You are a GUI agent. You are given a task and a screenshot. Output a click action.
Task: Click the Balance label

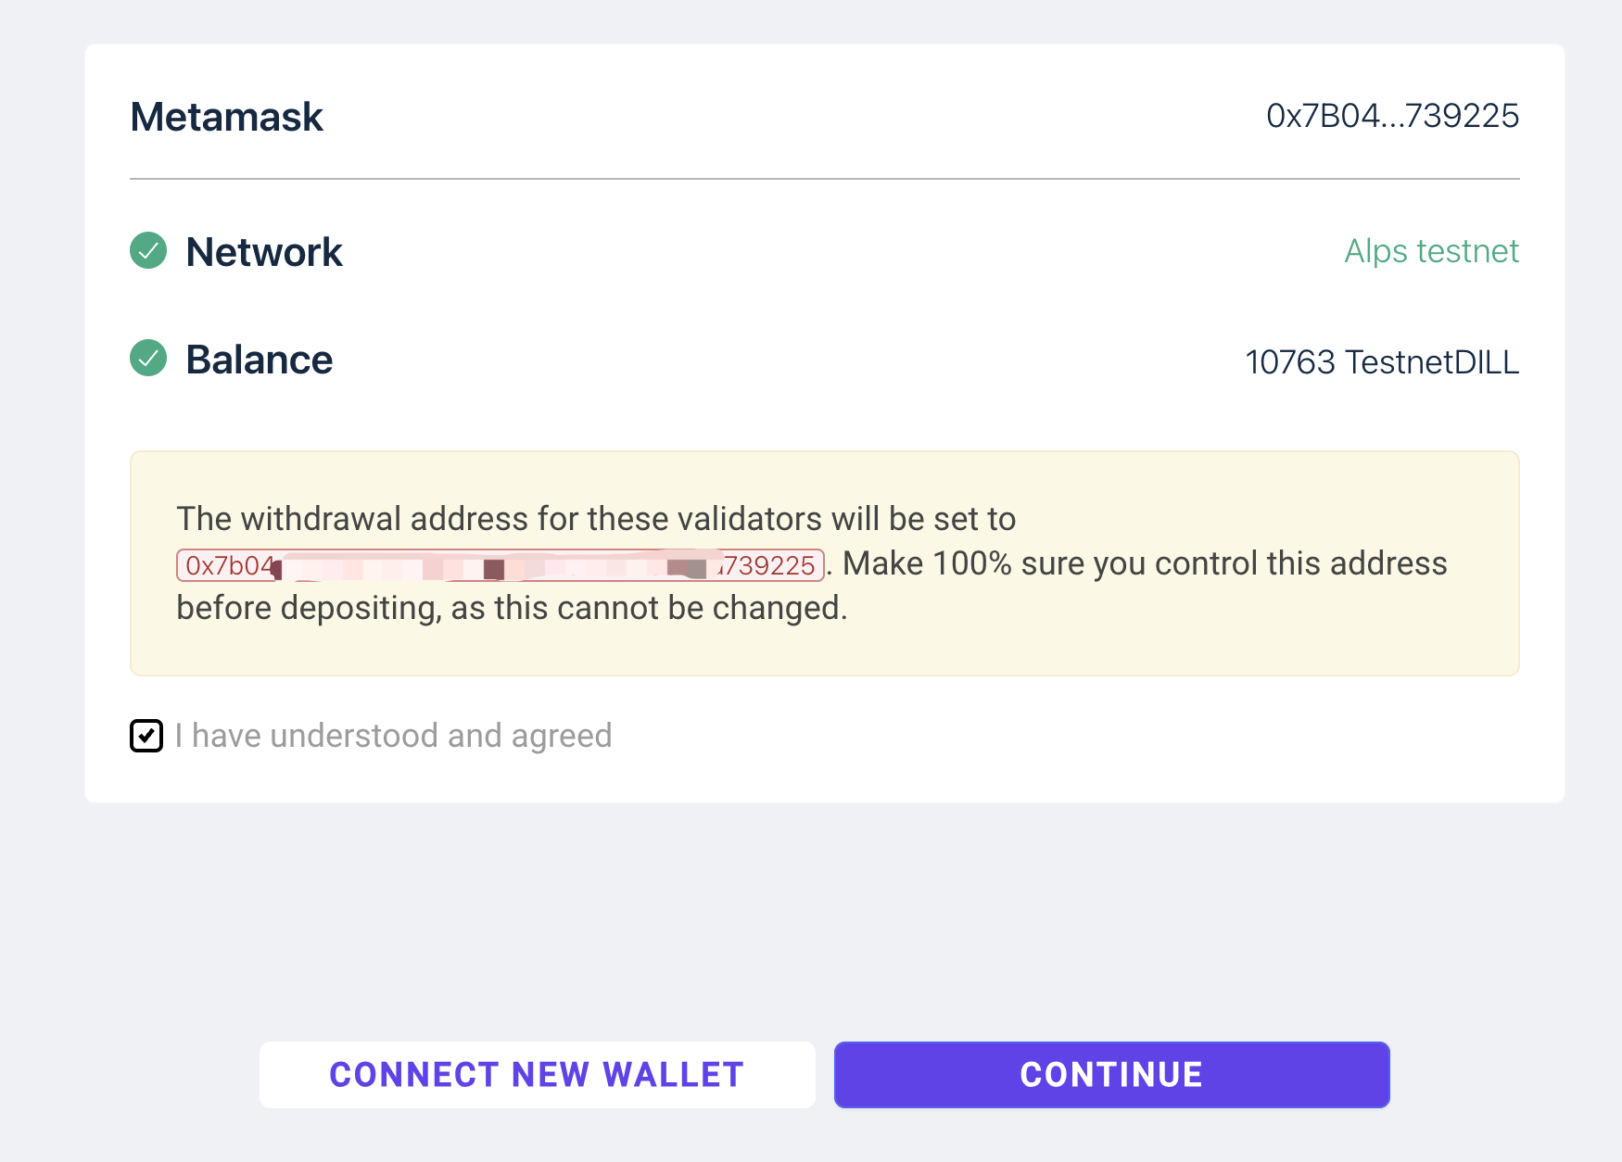260,360
